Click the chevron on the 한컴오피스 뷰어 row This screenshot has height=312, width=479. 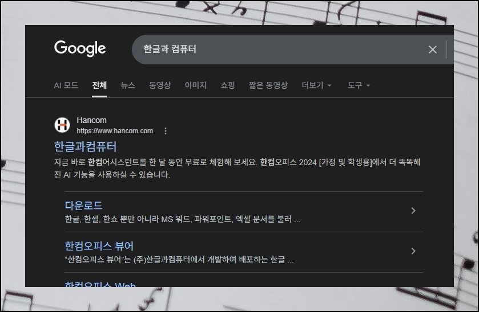pyautogui.click(x=413, y=251)
